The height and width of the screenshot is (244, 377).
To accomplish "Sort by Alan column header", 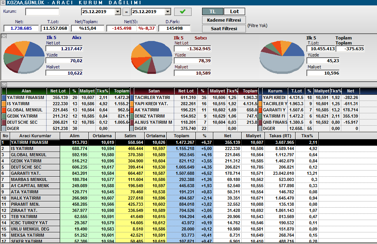I will [x=26, y=91].
